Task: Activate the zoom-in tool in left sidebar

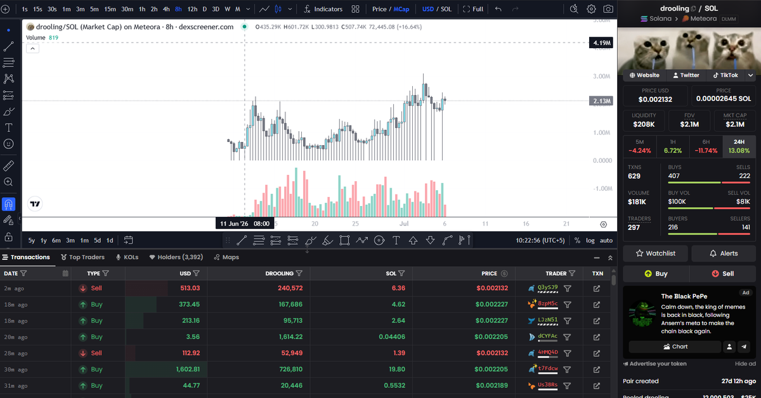Action: pyautogui.click(x=9, y=182)
